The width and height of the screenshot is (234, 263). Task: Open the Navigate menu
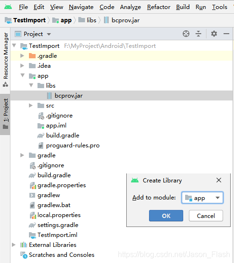click(81, 7)
